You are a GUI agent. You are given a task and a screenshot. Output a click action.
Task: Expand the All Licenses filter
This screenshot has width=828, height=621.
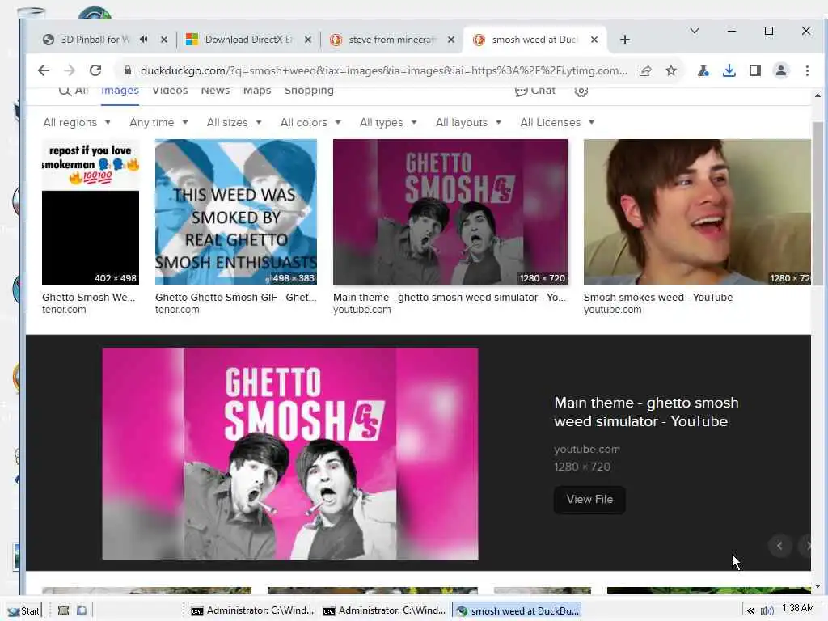click(557, 123)
